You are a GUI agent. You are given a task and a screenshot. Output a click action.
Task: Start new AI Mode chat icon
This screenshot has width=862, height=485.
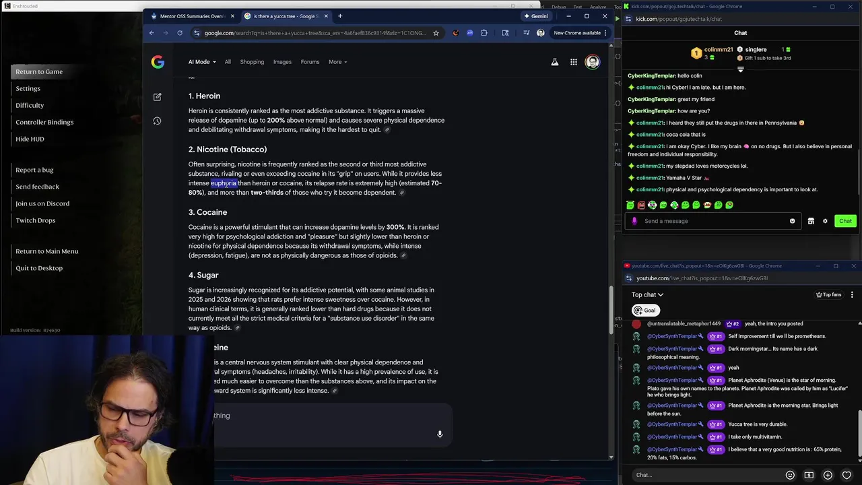[157, 97]
